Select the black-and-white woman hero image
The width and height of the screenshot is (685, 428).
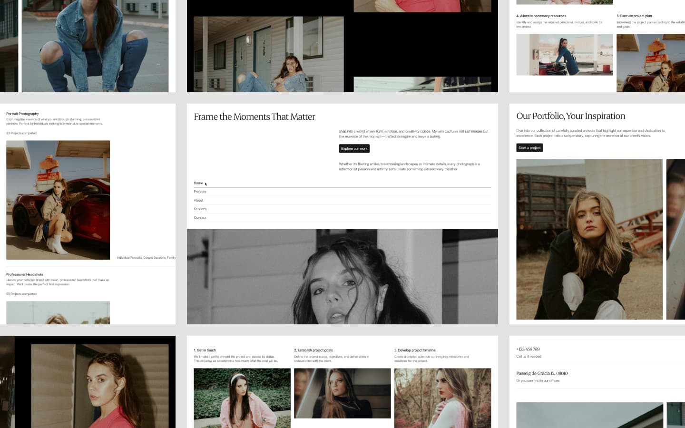pos(342,276)
